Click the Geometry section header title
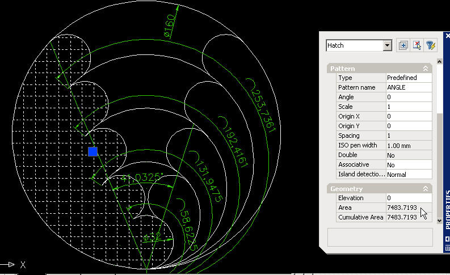Screen dimensions: 450x275 point(346,189)
